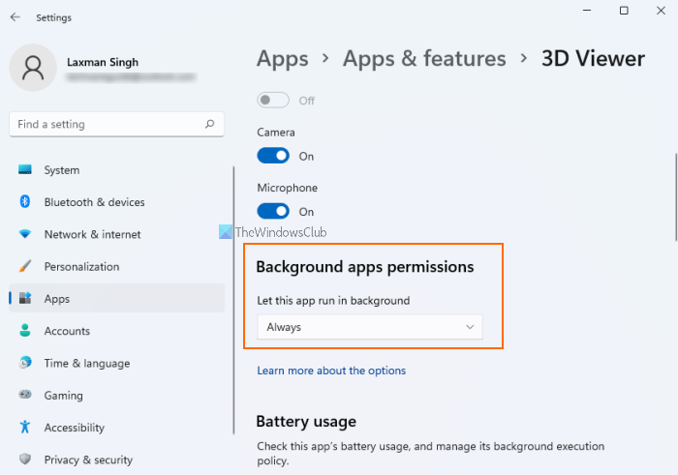Open Learn more about the options link
This screenshot has height=475, width=678.
click(x=331, y=371)
